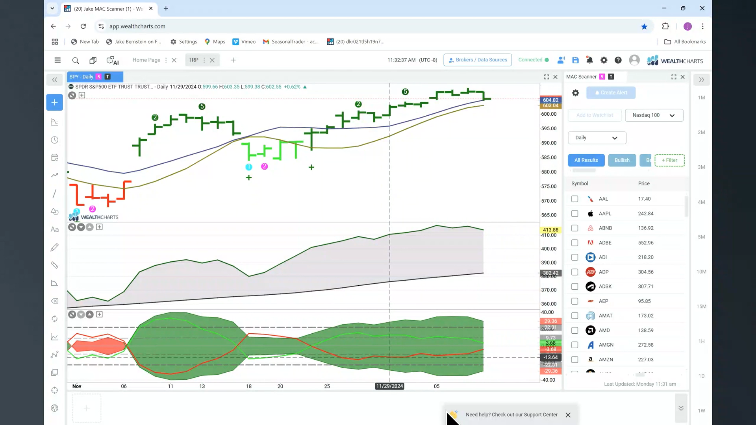The width and height of the screenshot is (756, 425).
Task: Click the Create Alert button
Action: pos(611,93)
